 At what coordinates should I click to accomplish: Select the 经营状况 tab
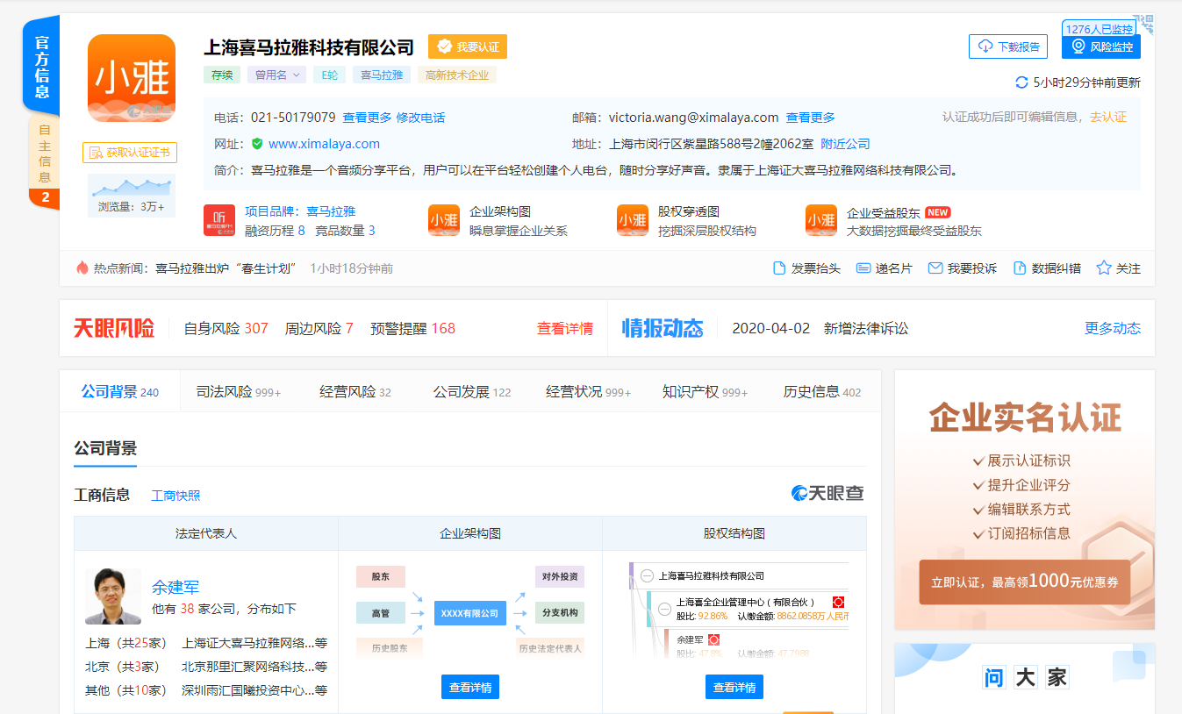pyautogui.click(x=588, y=392)
